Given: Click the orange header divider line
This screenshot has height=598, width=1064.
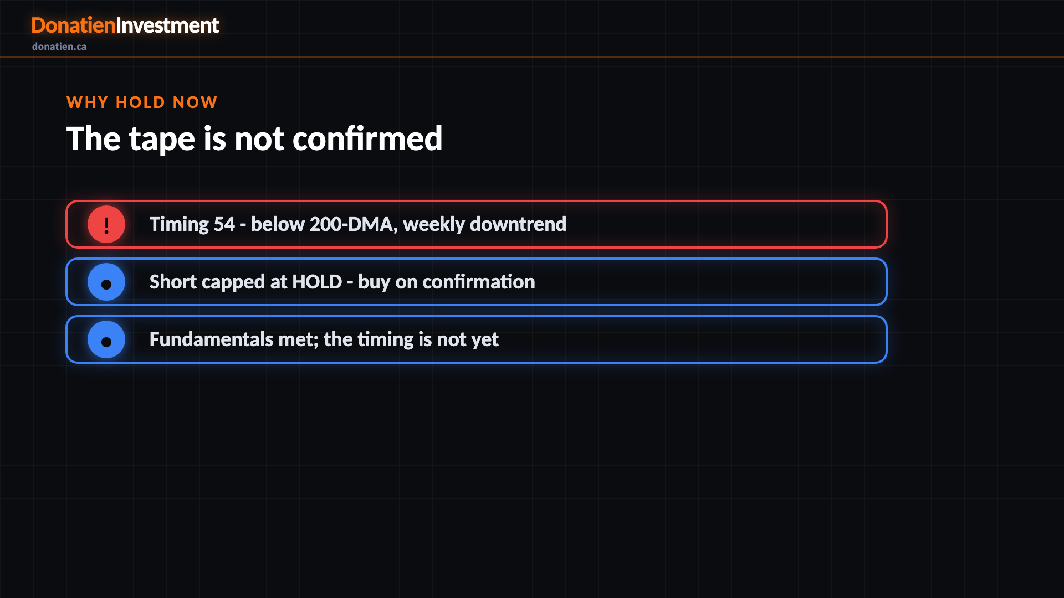Looking at the screenshot, I should pyautogui.click(x=532, y=56).
